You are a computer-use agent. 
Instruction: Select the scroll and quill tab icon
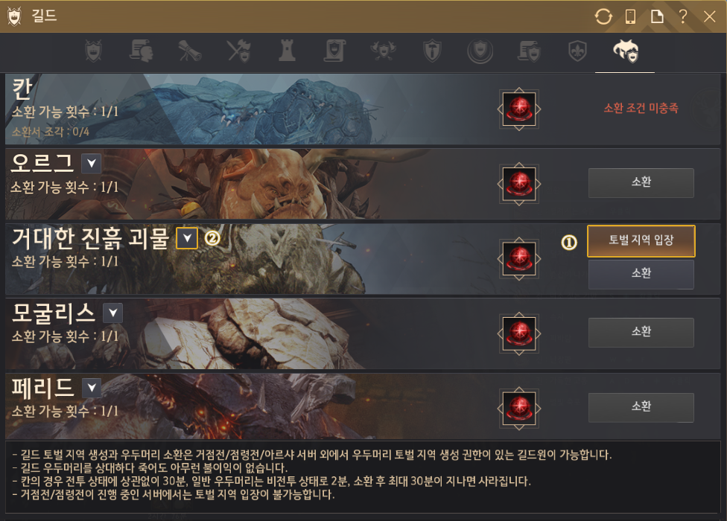pyautogui.click(x=190, y=51)
